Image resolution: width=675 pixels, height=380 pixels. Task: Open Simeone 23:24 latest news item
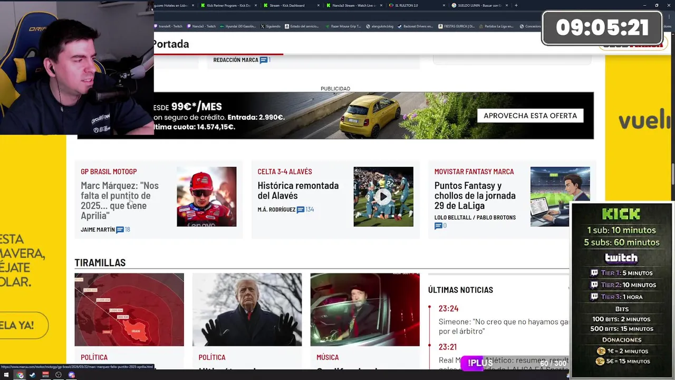[504, 326]
